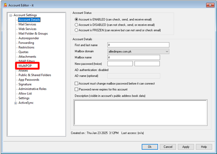Select Account is DISABLED radio option
217x154 pixels.
(77, 25)
